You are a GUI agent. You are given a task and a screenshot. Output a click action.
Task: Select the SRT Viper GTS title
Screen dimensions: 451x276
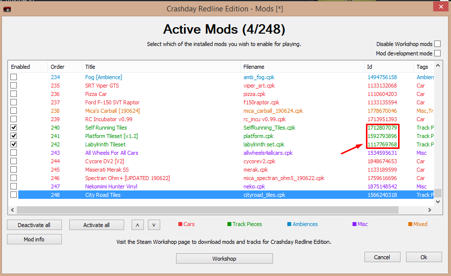click(x=102, y=86)
